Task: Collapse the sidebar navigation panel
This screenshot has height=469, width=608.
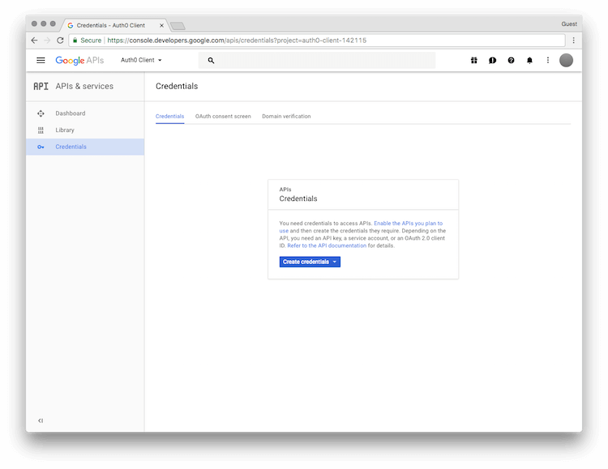Action: [41, 420]
